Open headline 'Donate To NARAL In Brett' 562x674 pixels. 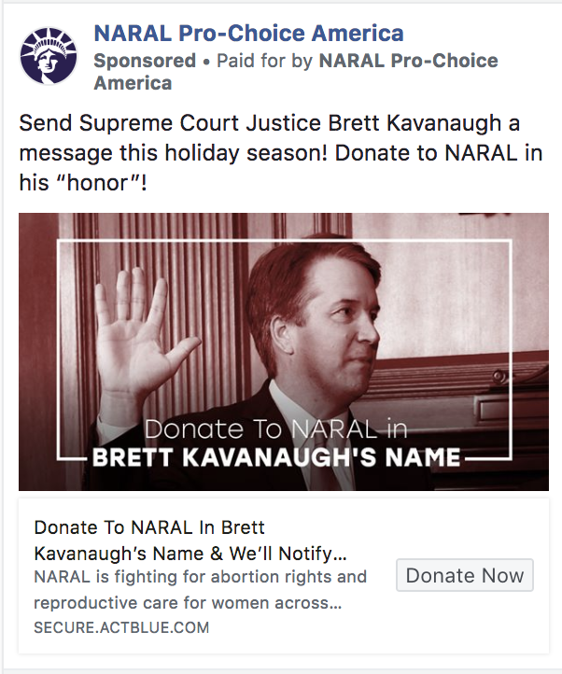[x=149, y=527]
